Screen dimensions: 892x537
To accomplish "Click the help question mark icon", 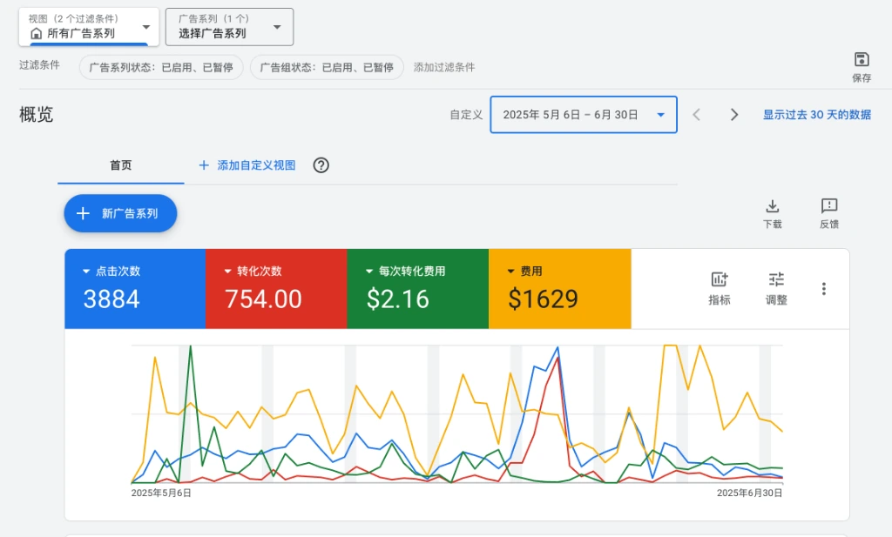I will click(321, 165).
